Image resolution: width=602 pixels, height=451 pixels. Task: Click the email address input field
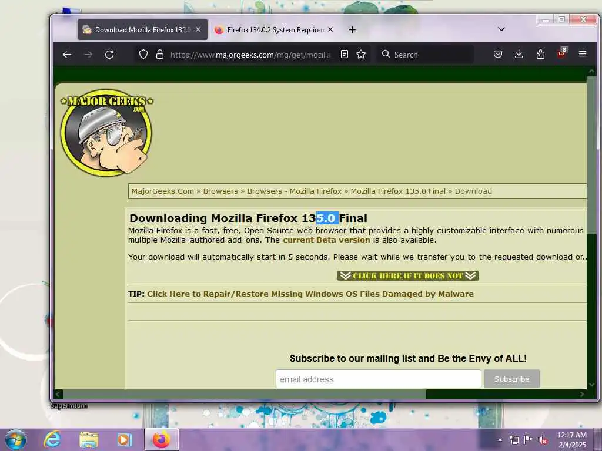coord(378,379)
